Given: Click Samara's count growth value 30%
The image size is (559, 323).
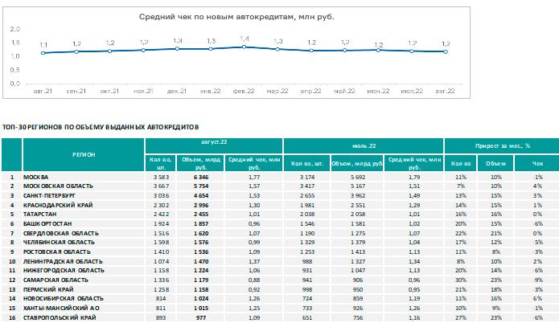Looking at the screenshot, I should tap(461, 280).
